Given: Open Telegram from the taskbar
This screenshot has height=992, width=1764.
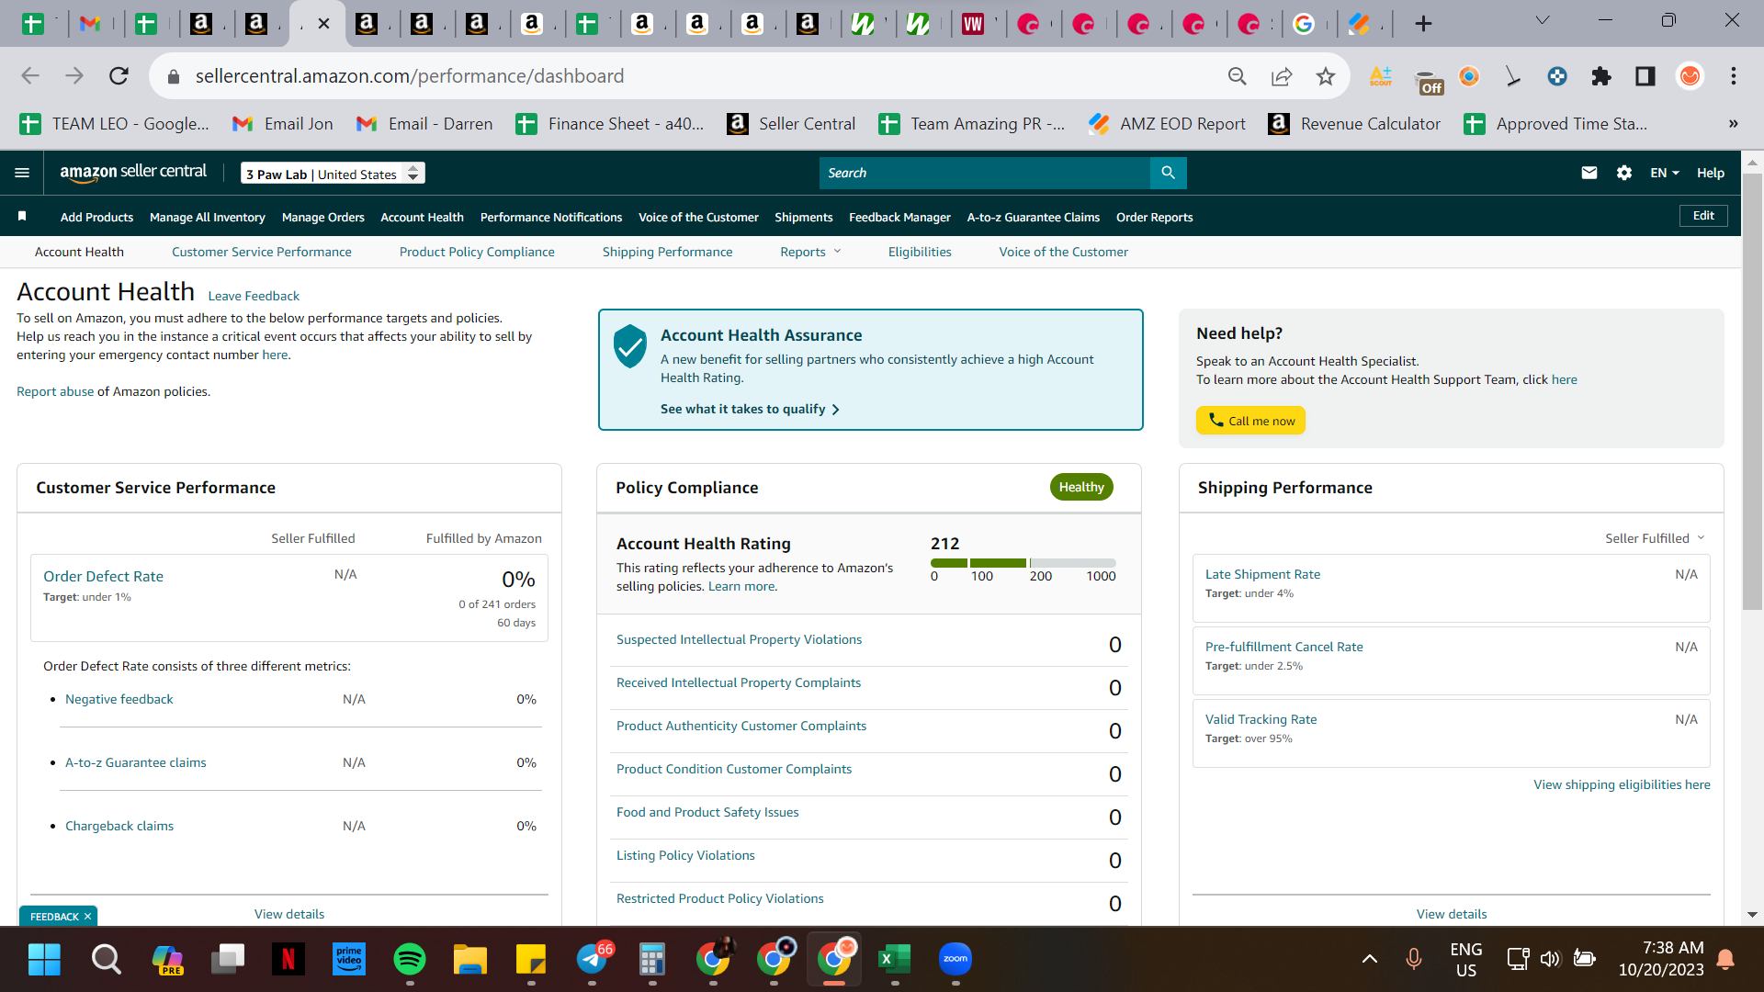Looking at the screenshot, I should (x=593, y=959).
